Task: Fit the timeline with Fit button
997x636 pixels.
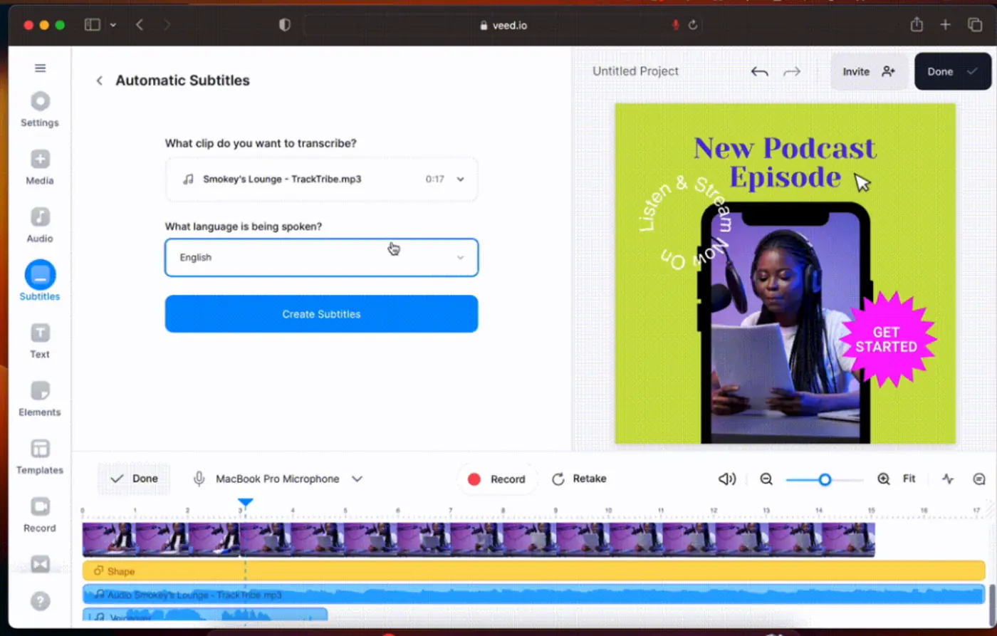Action: (x=909, y=479)
